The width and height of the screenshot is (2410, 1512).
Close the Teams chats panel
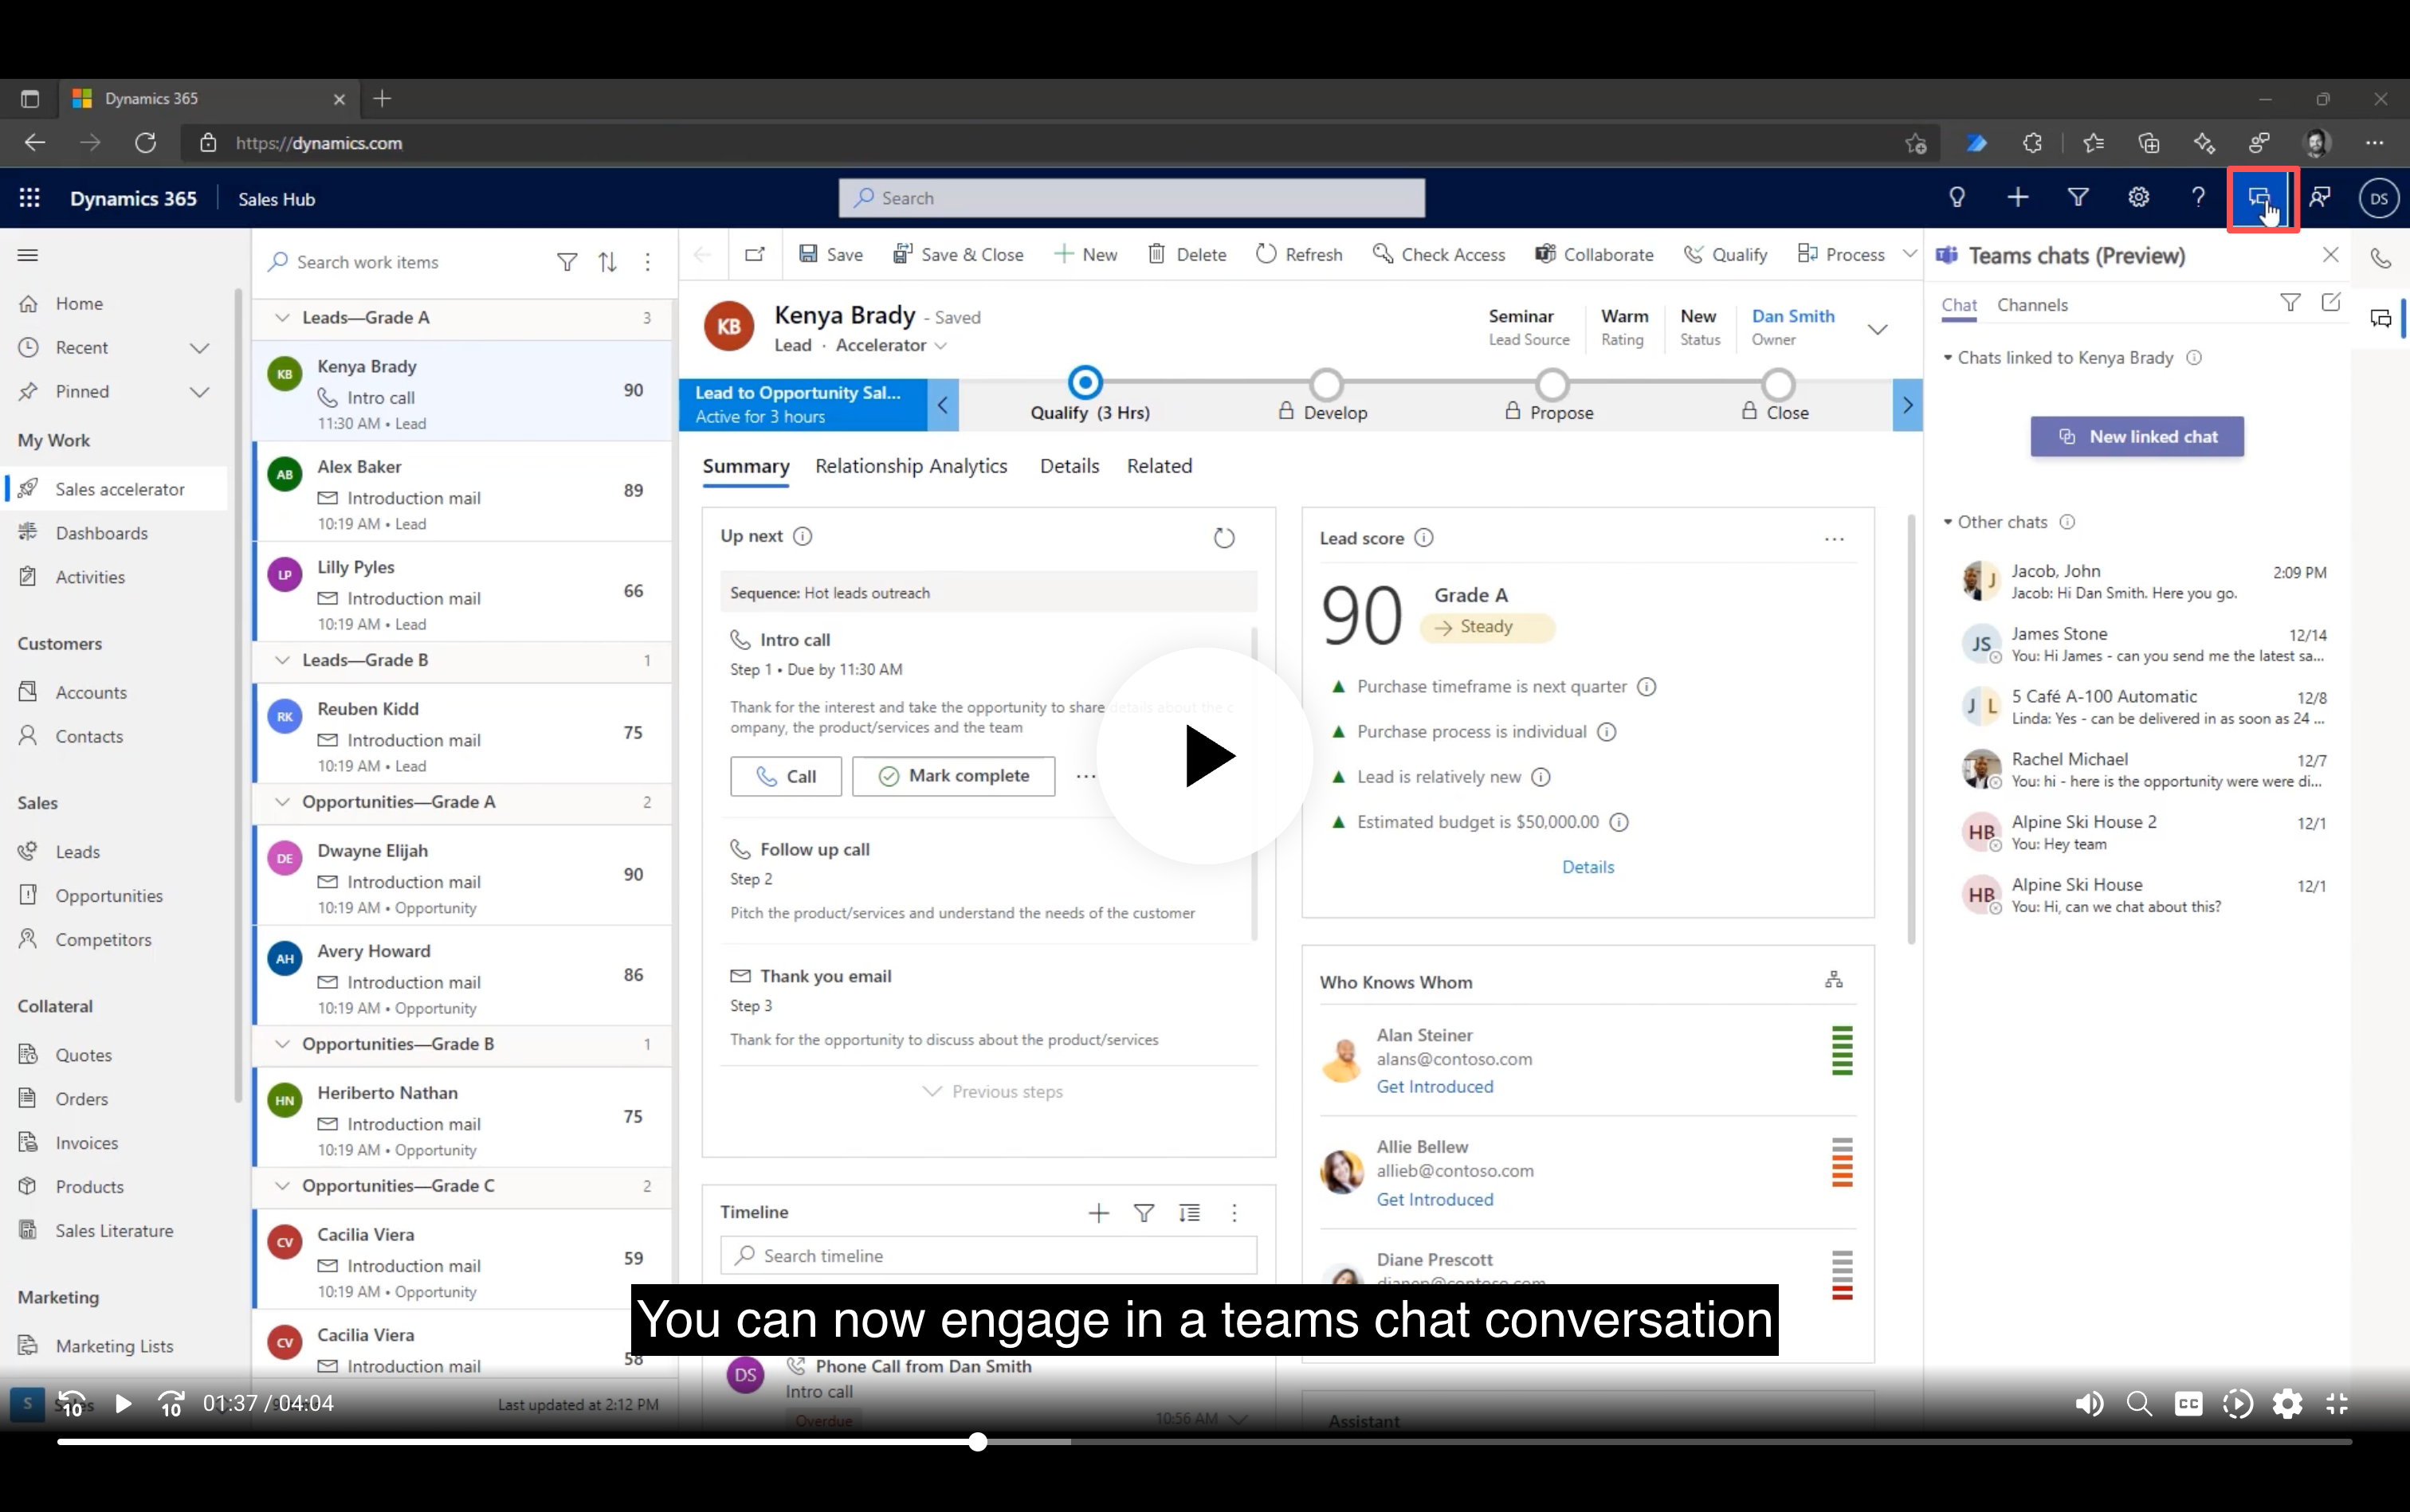pos(2330,255)
